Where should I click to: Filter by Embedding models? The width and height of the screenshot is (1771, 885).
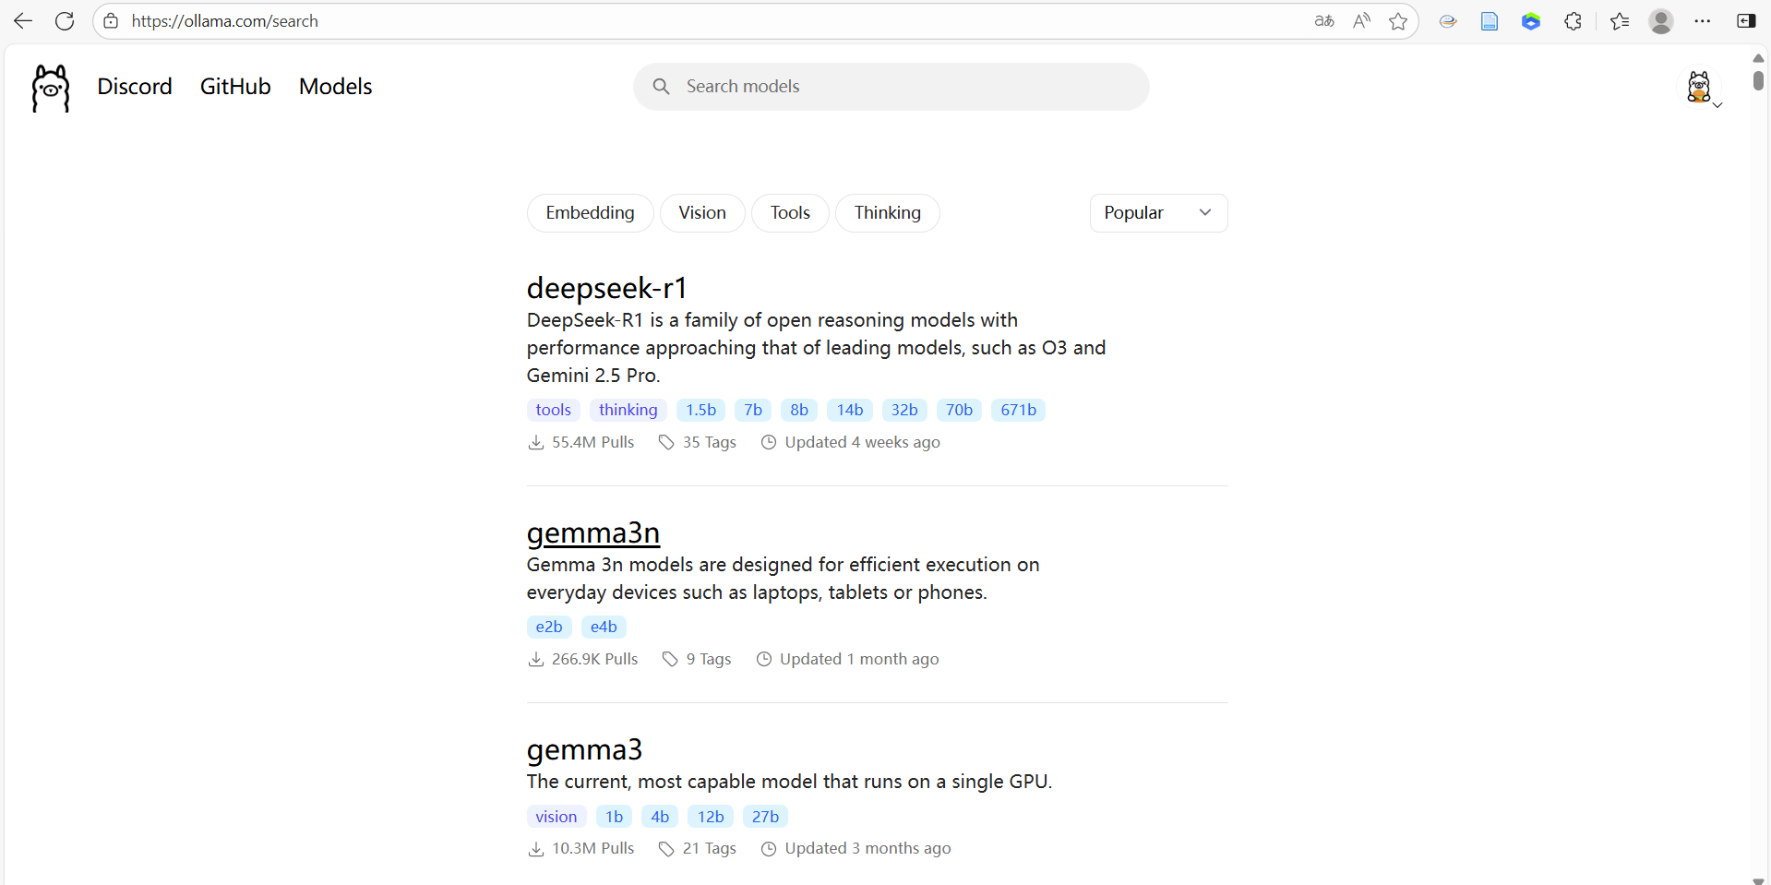(590, 213)
